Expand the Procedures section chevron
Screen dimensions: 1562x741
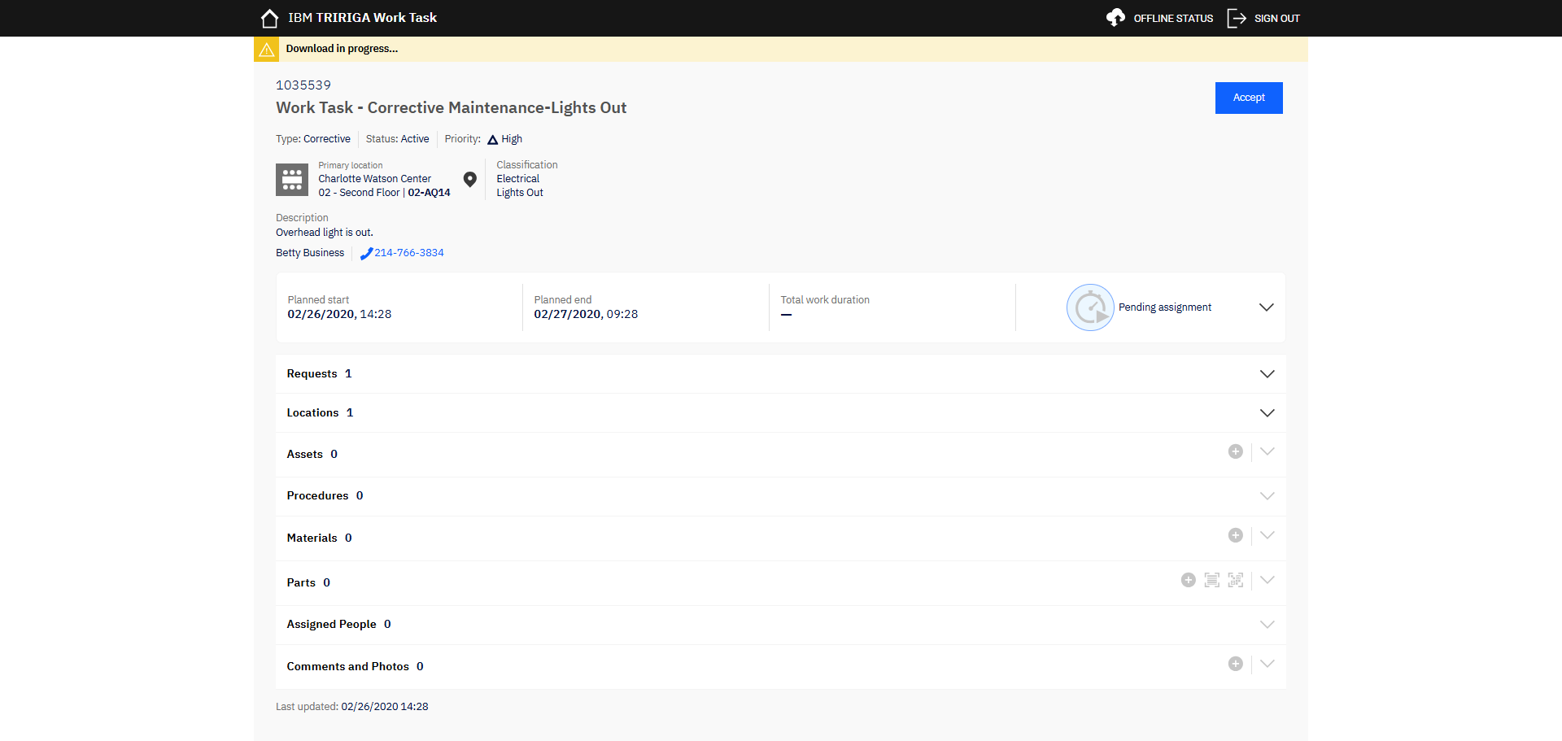point(1267,496)
